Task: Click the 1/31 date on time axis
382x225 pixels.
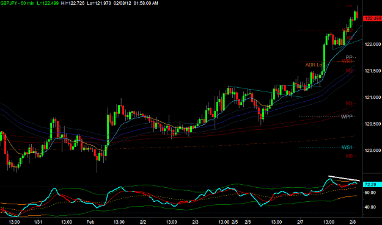Action: click(x=38, y=222)
